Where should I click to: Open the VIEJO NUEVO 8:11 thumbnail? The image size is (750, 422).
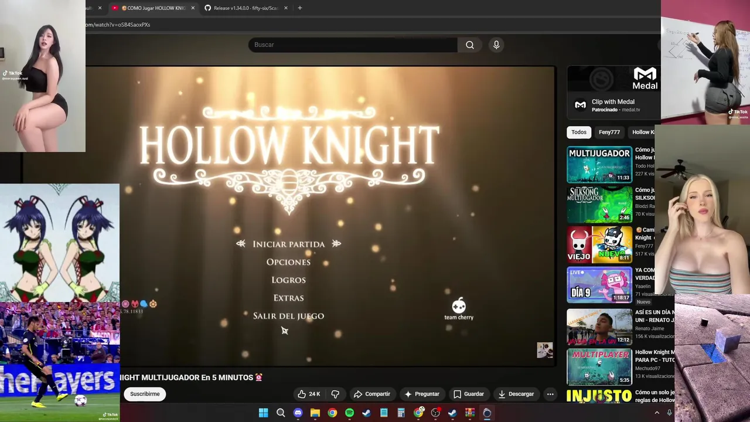pos(599,244)
